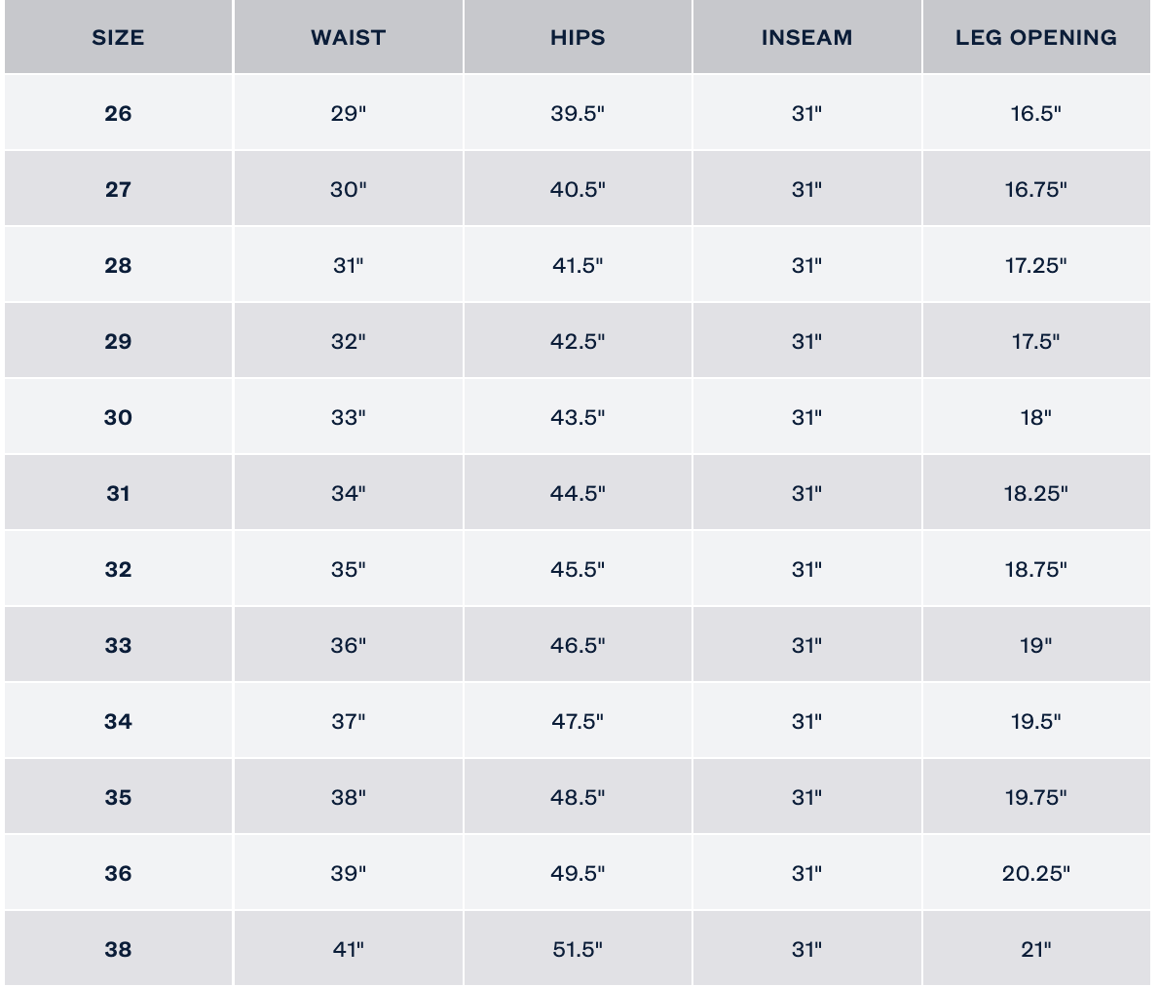
Task: Click the SIZE column header
Action: click(118, 38)
